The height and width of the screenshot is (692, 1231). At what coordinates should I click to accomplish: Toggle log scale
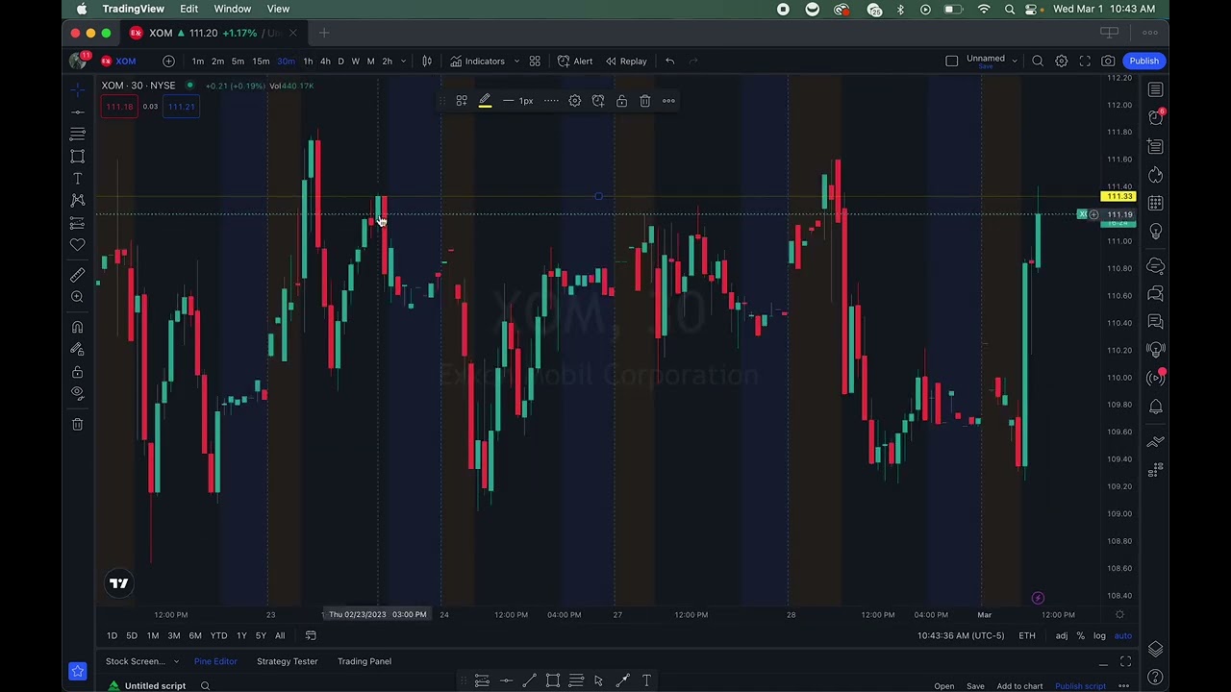click(x=1099, y=635)
